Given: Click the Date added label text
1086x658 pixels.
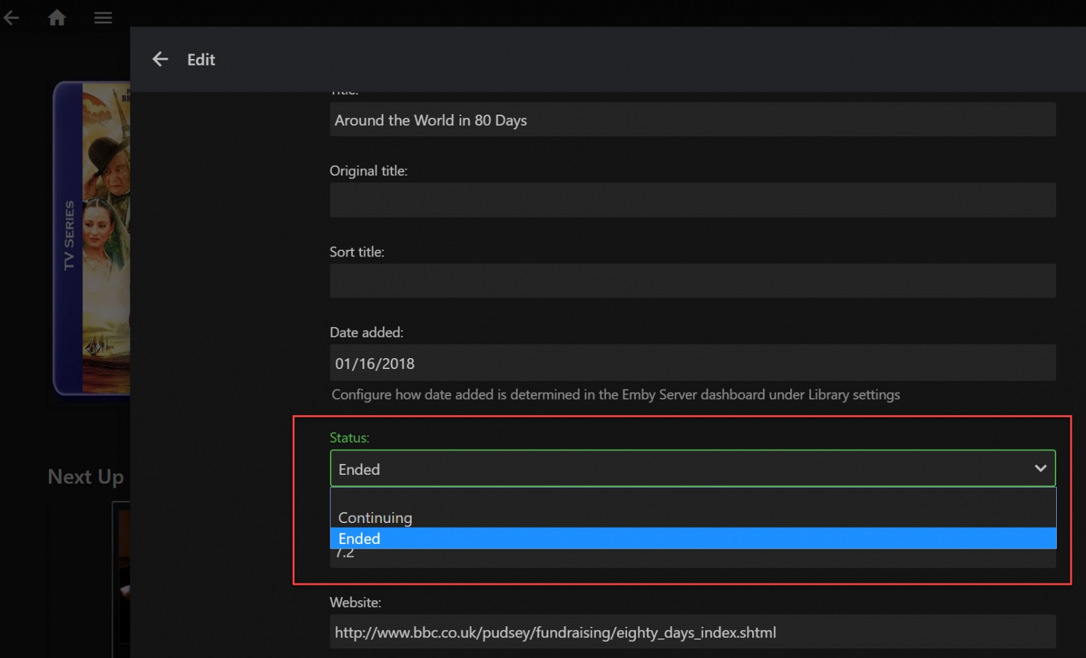Looking at the screenshot, I should (367, 332).
